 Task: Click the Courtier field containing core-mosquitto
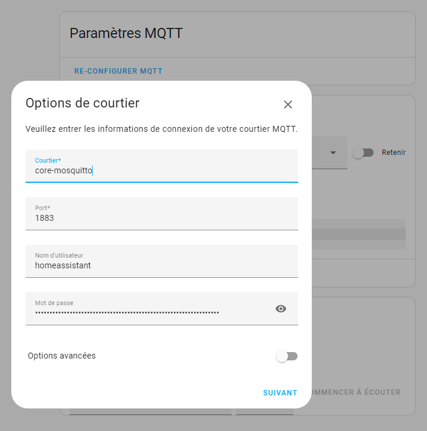(162, 166)
